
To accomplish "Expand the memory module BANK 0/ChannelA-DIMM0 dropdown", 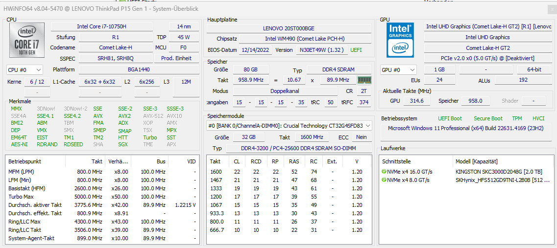I will coord(289,126).
